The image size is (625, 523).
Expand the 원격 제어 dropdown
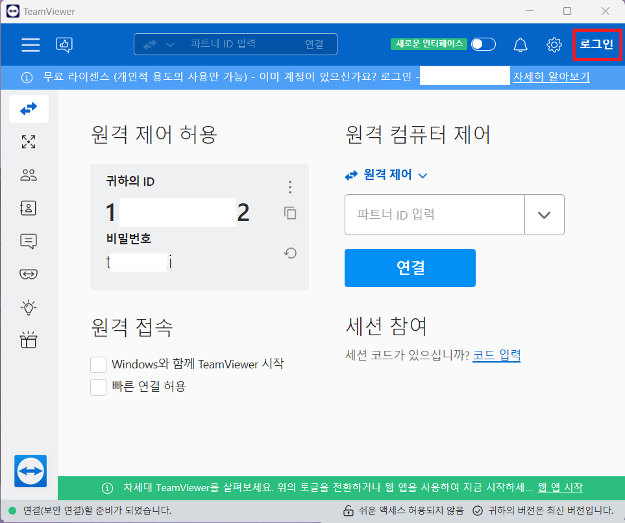tap(422, 175)
